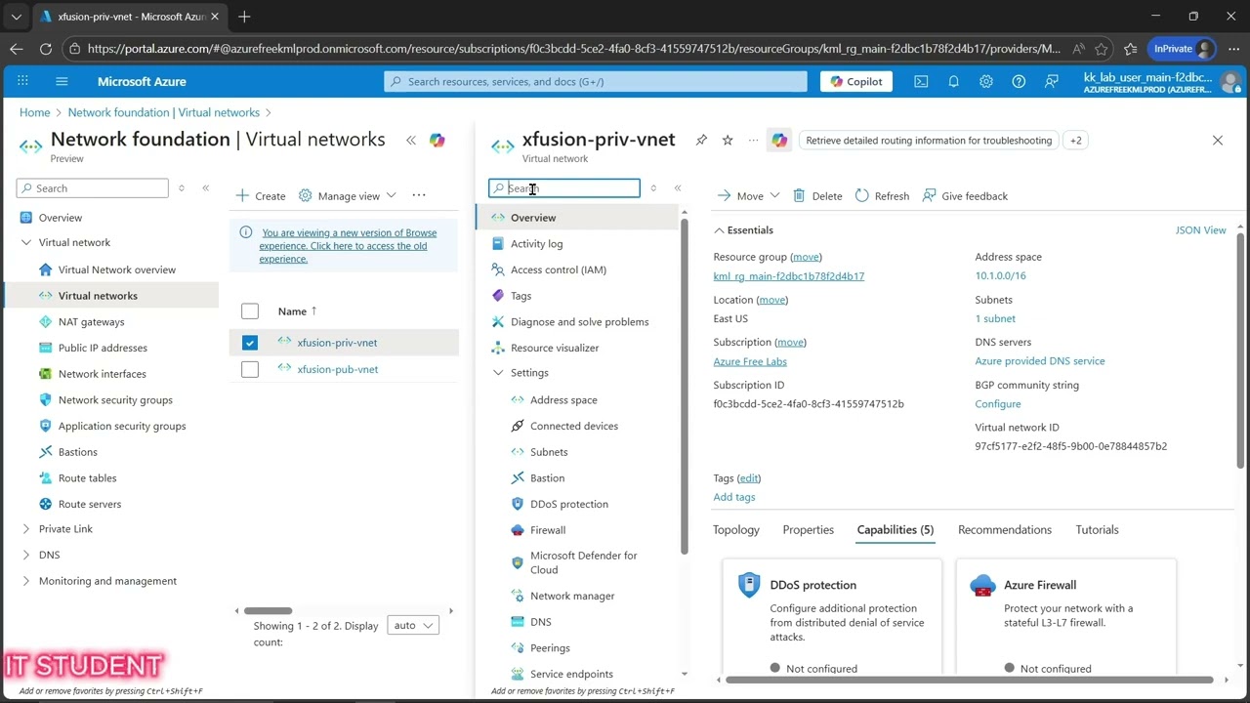
Task: Click Delete in the command bar
Action: pos(817,196)
